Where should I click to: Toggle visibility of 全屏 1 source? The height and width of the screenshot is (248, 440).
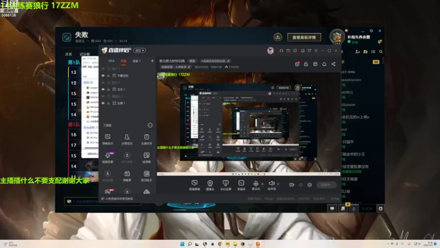pos(103,103)
